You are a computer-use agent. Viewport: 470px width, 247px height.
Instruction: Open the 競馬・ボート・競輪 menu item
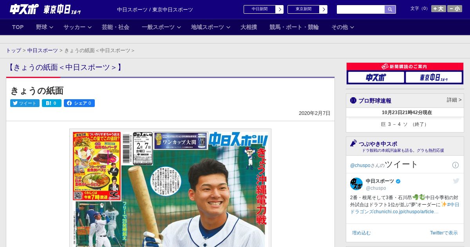(294, 27)
